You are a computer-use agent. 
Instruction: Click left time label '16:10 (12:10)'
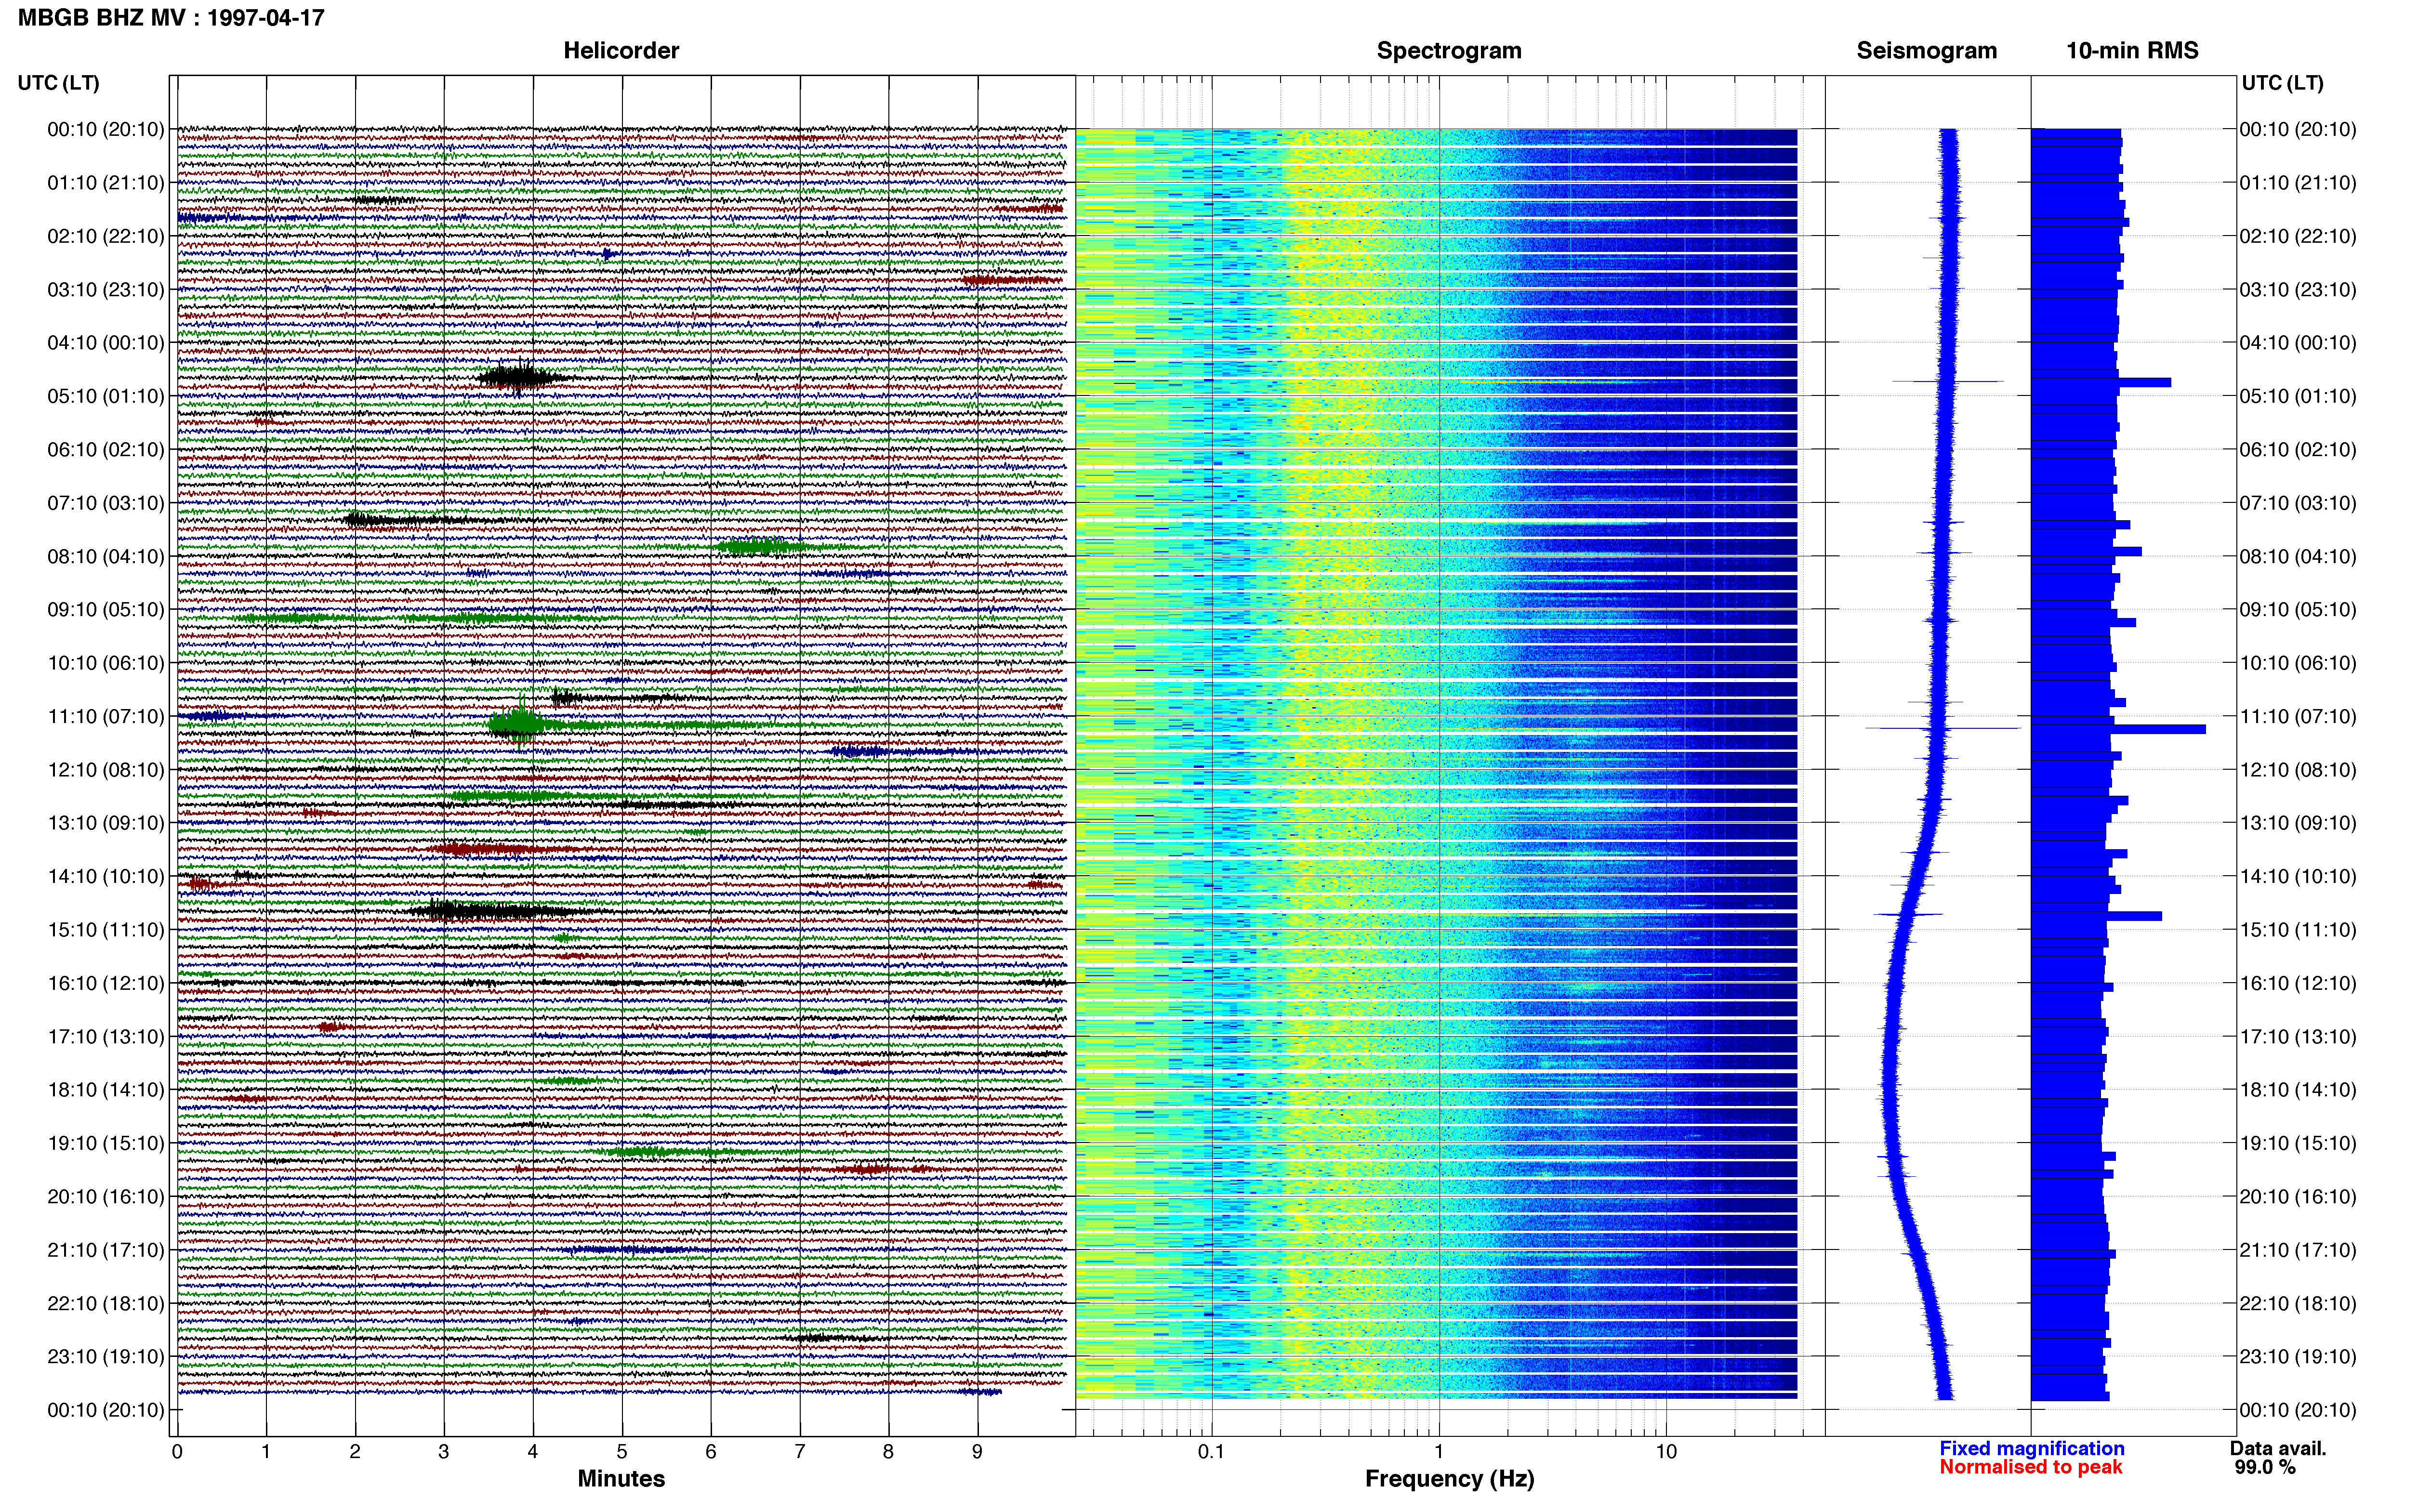pyautogui.click(x=106, y=983)
